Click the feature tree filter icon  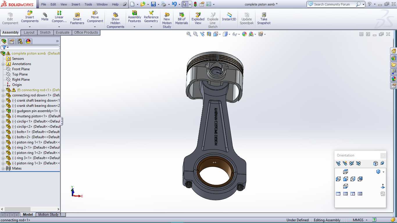point(4,47)
